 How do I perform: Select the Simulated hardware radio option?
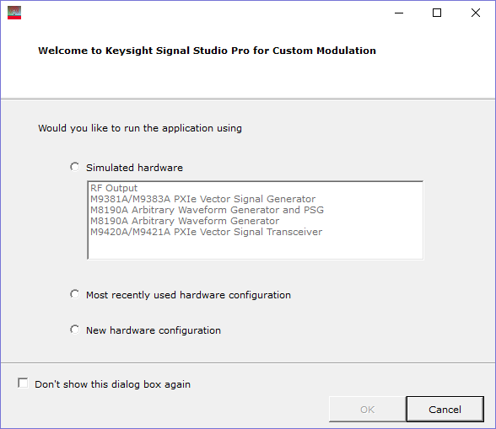[x=74, y=167]
